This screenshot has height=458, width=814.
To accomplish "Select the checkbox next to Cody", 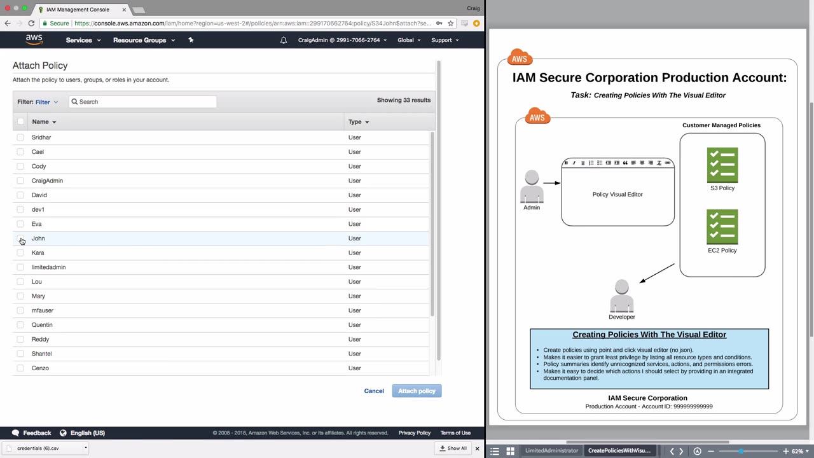I will 20,167.
